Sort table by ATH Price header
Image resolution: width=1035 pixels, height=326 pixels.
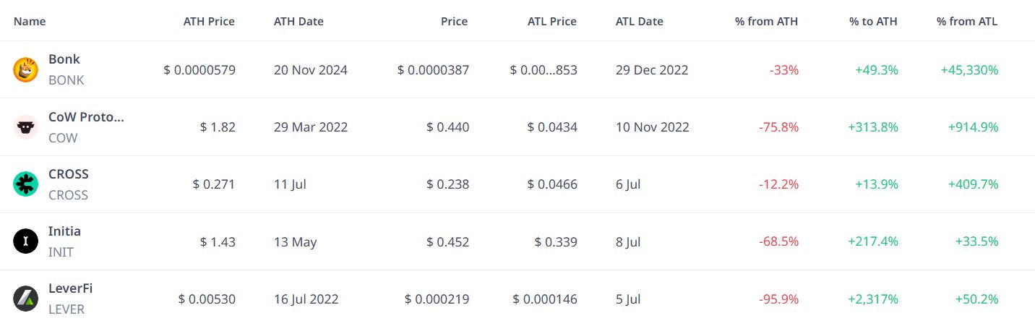[x=209, y=22]
